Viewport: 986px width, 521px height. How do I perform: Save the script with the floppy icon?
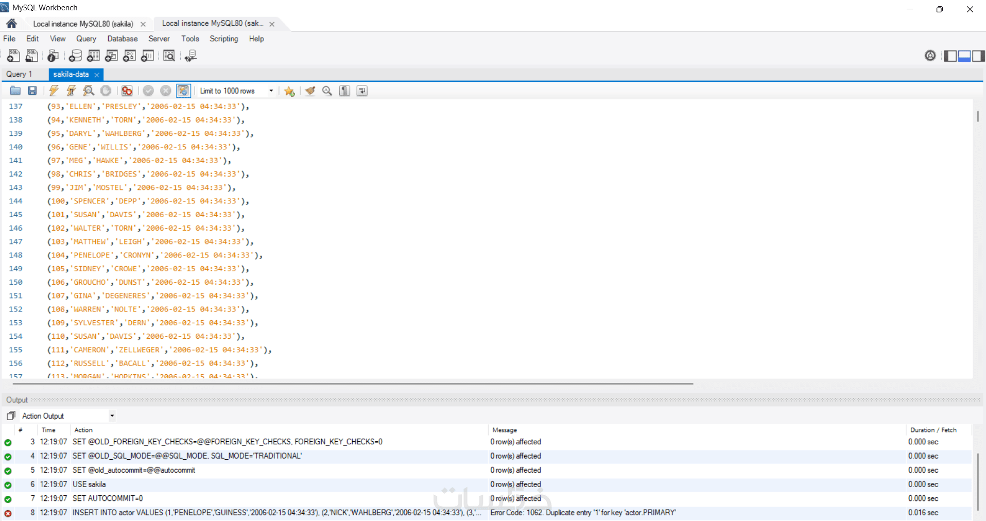coord(32,91)
